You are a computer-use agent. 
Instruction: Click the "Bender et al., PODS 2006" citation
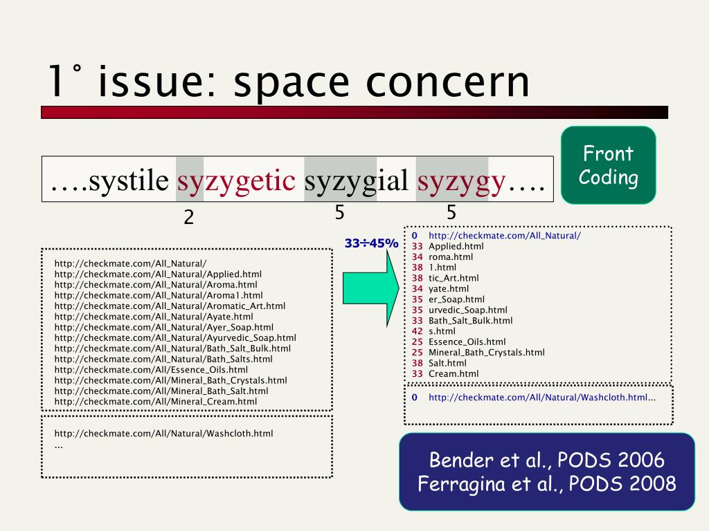[547, 460]
